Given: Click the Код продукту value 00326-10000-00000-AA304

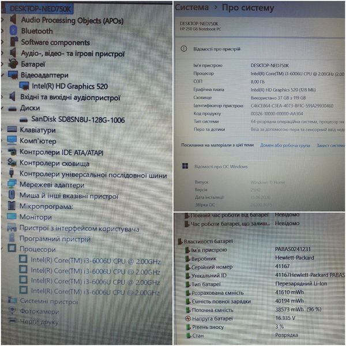Looking at the screenshot, I should 277,114.
